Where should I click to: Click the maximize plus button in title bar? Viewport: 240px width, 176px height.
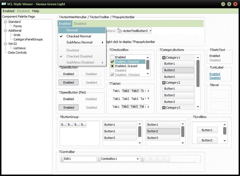[x=229, y=4]
